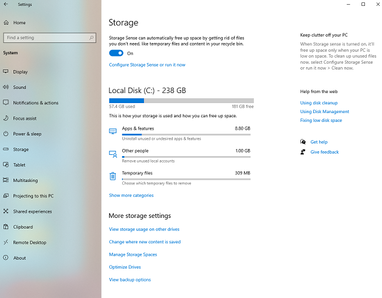Click the Give feedback link
The height and width of the screenshot is (298, 382).
324,152
